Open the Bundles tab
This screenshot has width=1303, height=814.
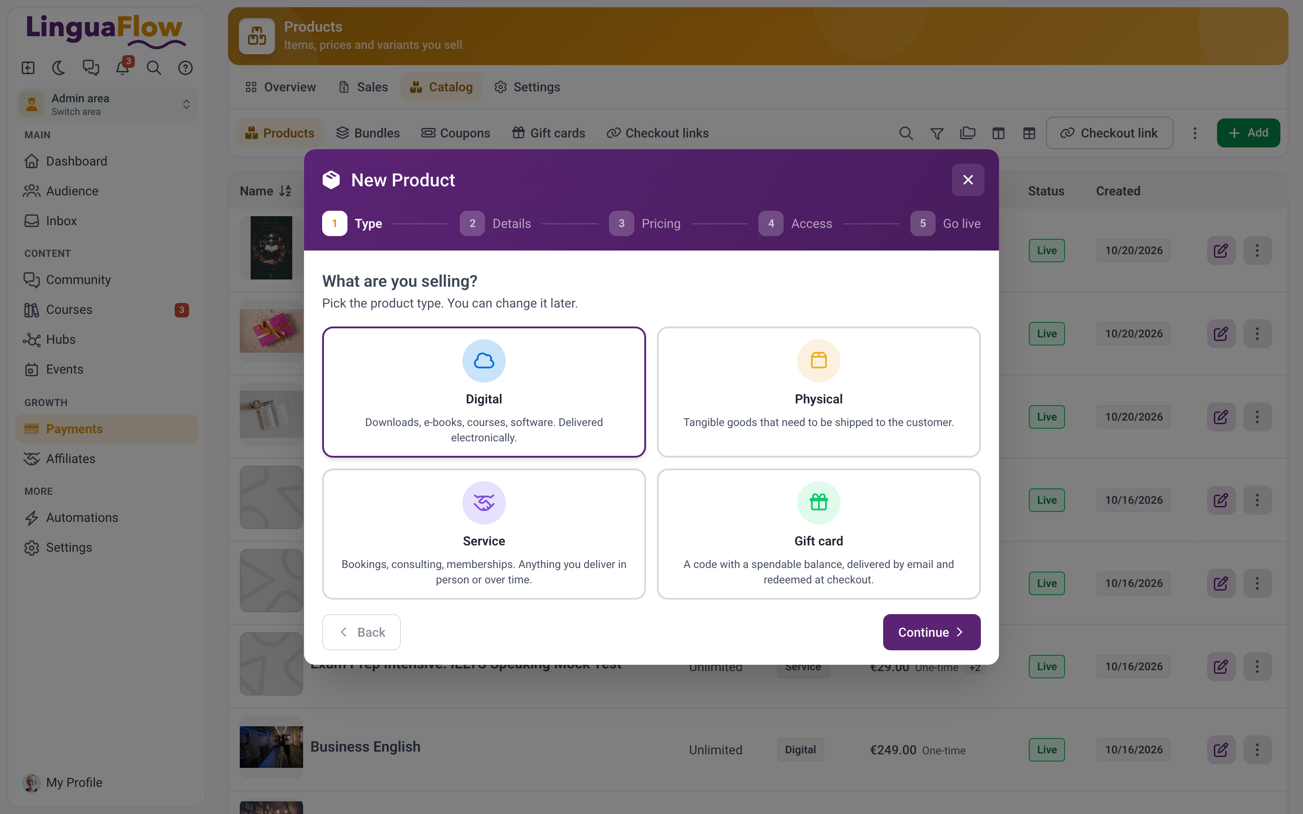tap(368, 133)
